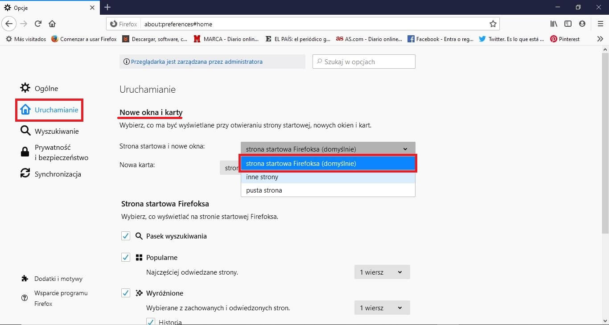This screenshot has width=609, height=325.
Task: Go to the home page icon
Action: coord(52,24)
